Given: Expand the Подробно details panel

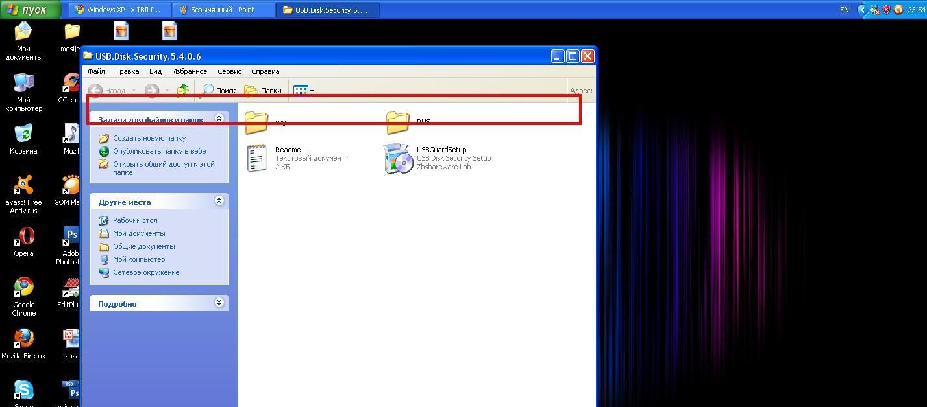Looking at the screenshot, I should (x=219, y=303).
